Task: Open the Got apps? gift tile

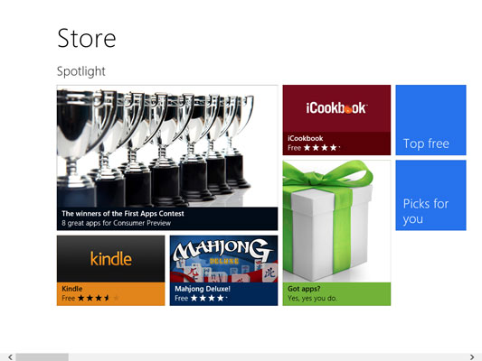Action: tap(336, 233)
